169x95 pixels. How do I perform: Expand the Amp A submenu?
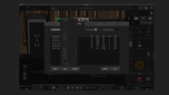(69, 34)
